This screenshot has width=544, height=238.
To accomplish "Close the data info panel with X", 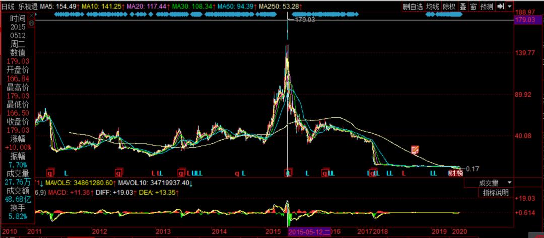I will point(32,16).
